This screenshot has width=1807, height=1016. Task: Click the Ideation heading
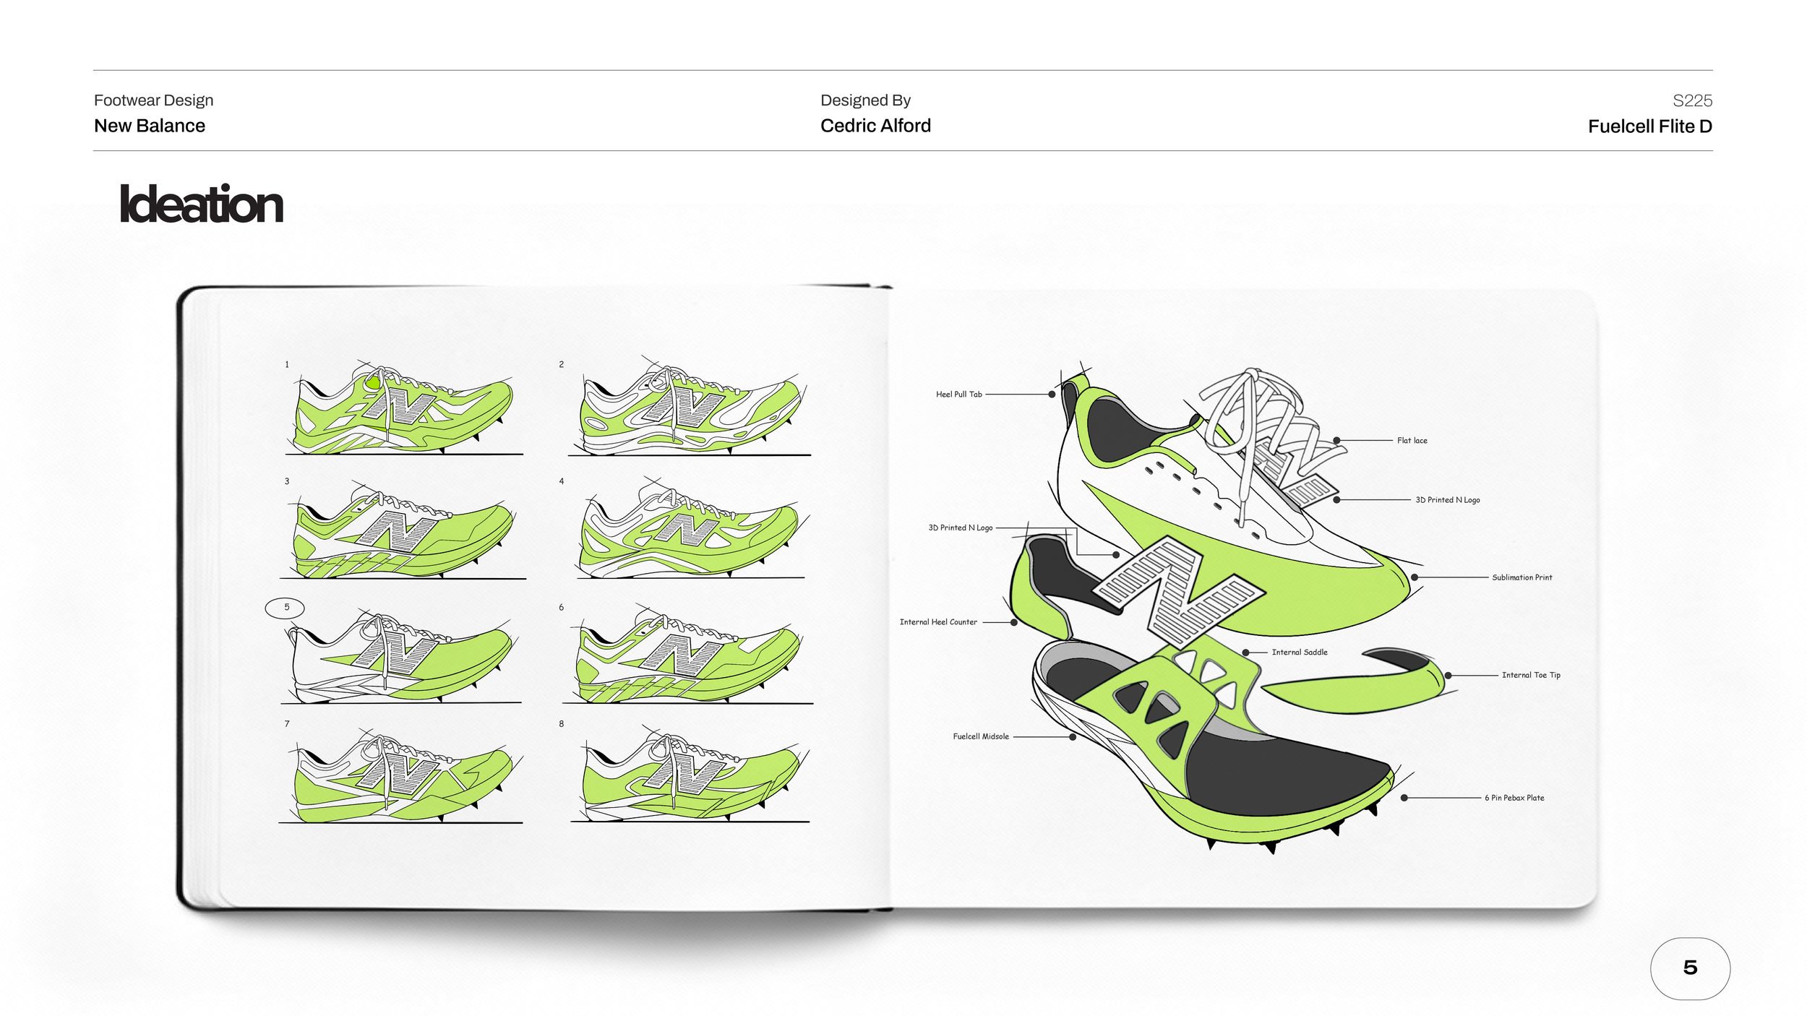point(201,205)
